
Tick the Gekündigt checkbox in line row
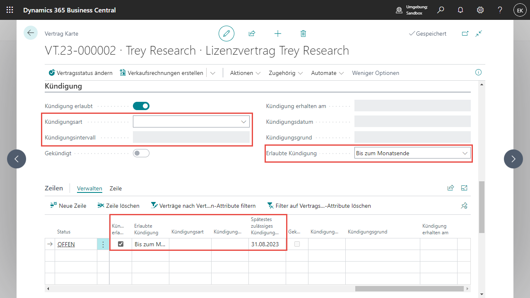point(297,244)
